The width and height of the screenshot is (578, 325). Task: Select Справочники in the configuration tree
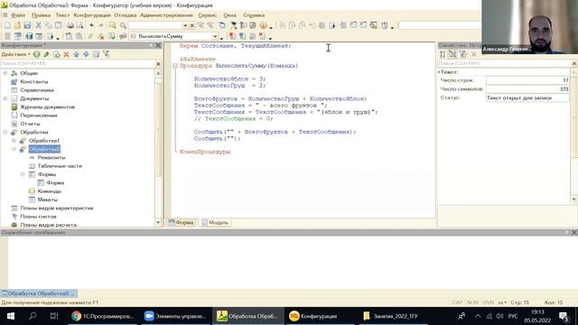coord(37,90)
